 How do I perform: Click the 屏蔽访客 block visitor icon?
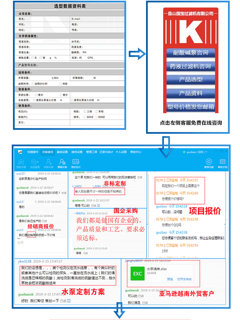tap(62, 162)
